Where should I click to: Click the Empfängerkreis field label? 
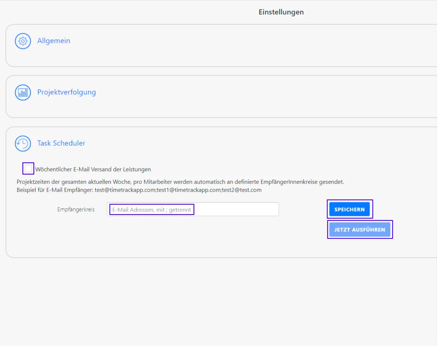pyautogui.click(x=76, y=209)
